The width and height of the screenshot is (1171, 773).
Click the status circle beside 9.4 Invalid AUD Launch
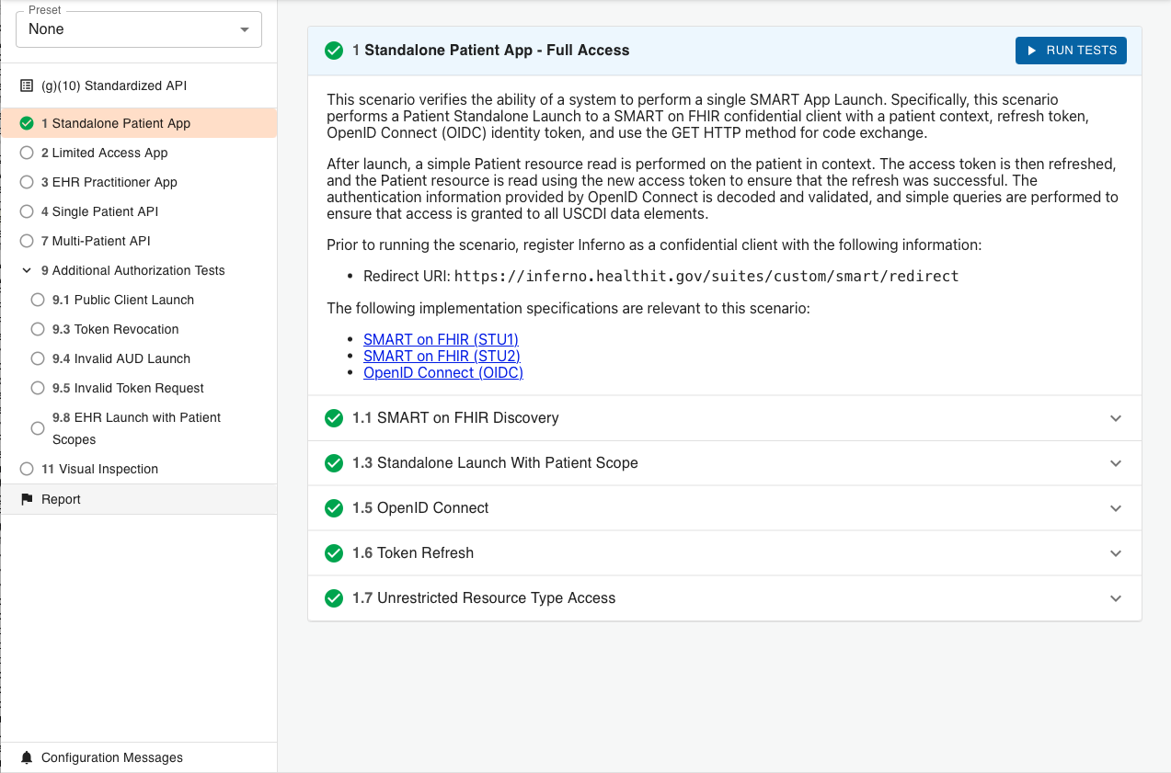[38, 358]
